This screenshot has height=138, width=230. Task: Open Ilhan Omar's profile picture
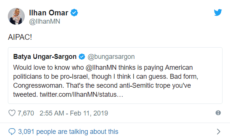16,16
